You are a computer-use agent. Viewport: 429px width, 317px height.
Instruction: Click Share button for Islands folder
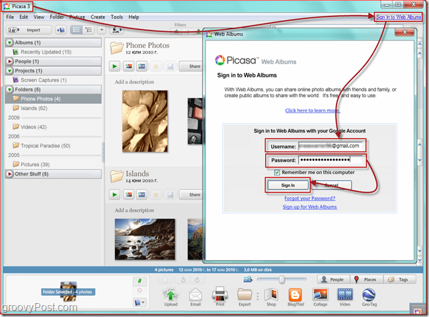pyautogui.click(x=192, y=195)
